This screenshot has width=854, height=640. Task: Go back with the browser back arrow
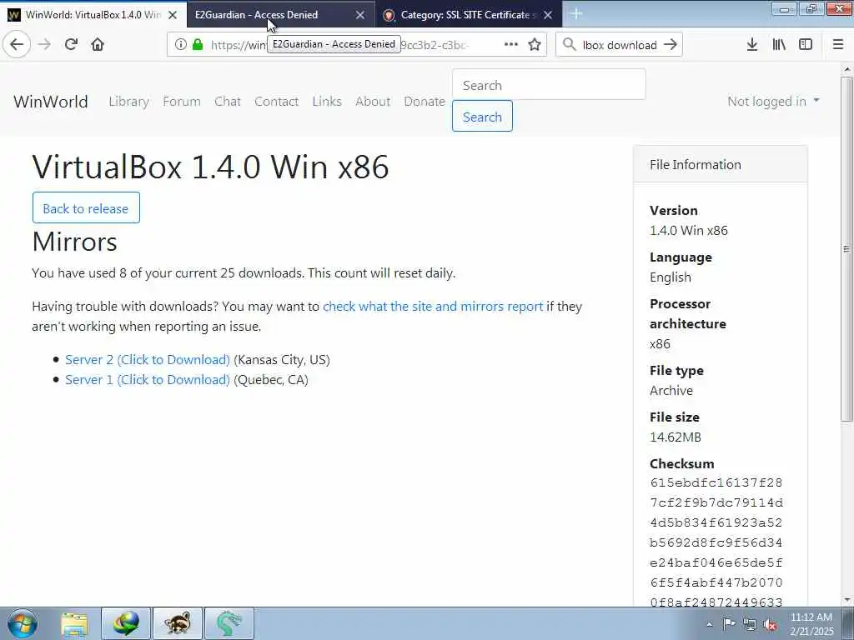pos(17,44)
